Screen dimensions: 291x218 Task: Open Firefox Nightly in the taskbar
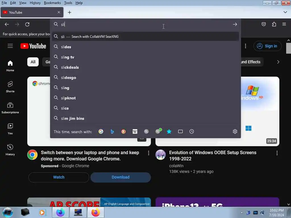pos(61,212)
